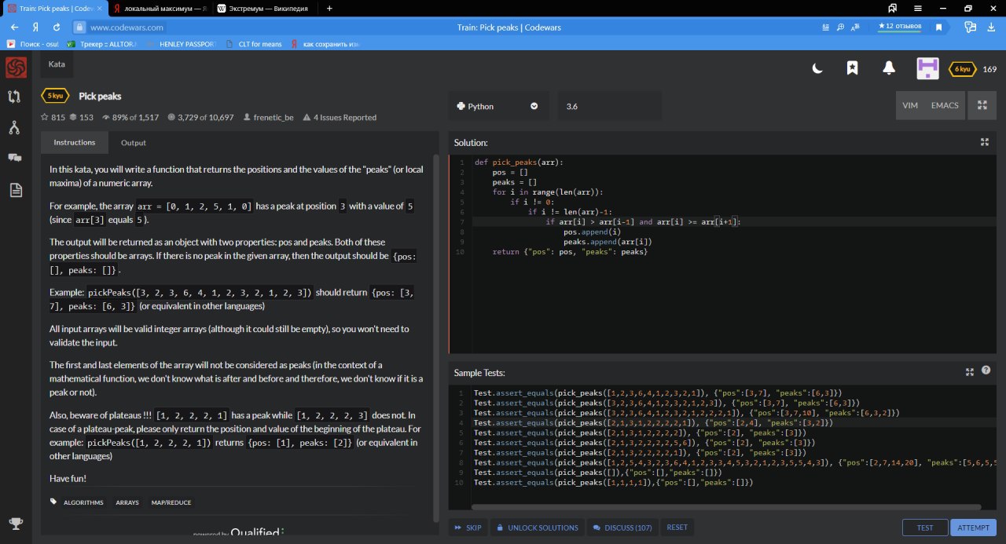
Task: Open the starred bookmark icon in Codewars header
Action: [852, 68]
